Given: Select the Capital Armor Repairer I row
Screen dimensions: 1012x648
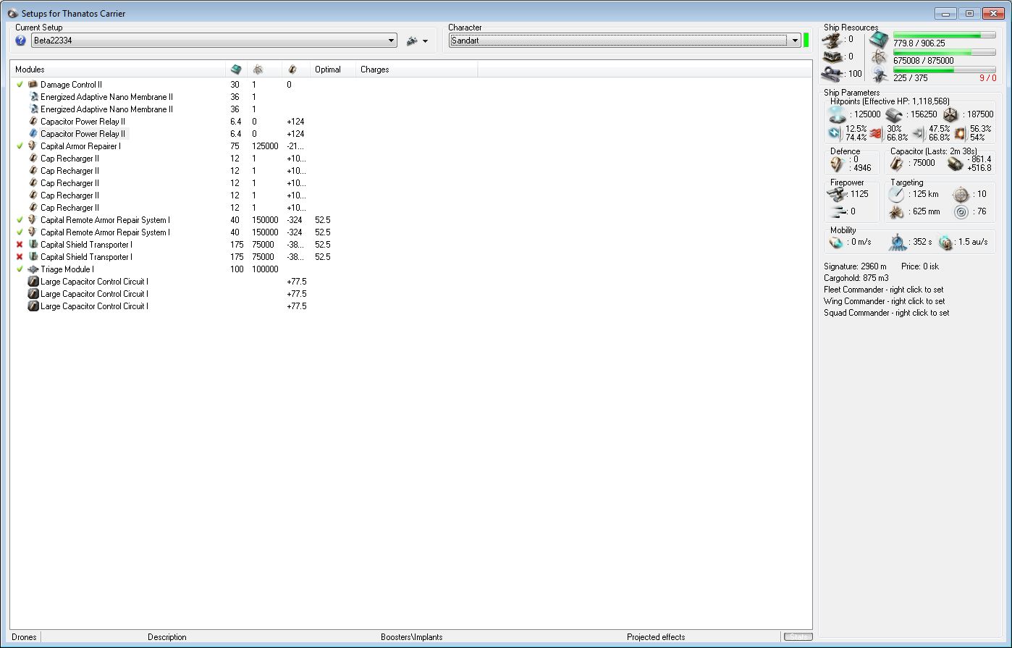Looking at the screenshot, I should [x=410, y=146].
